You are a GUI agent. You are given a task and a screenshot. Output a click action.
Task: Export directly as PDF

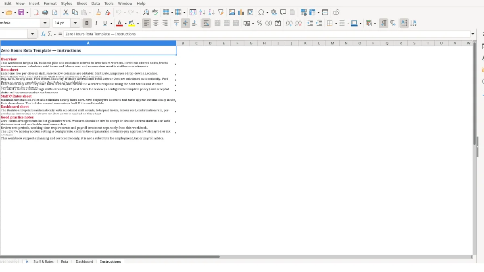[36, 12]
